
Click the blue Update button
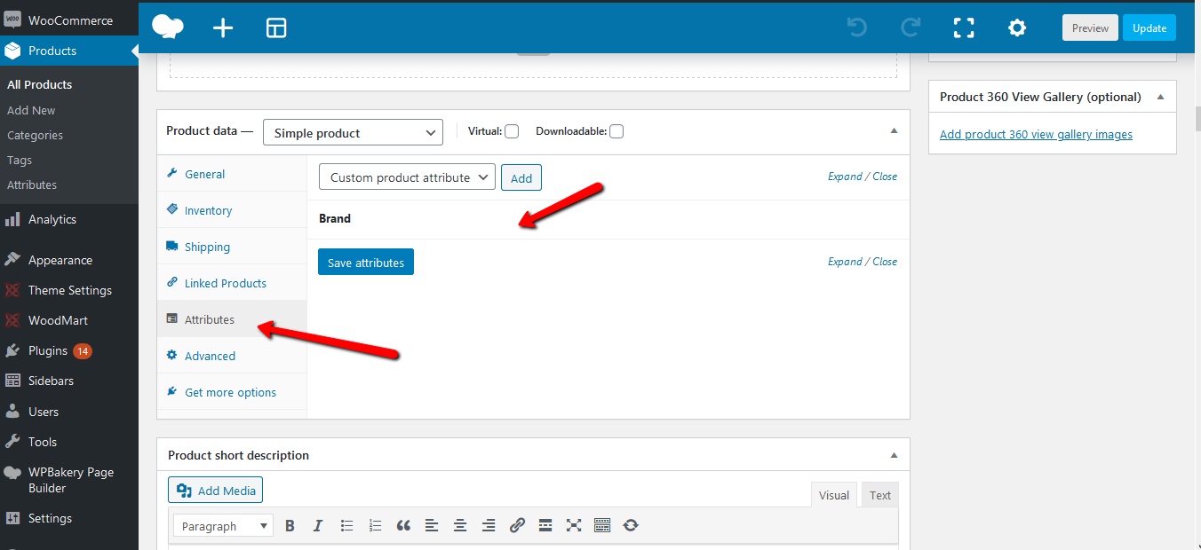coord(1149,27)
